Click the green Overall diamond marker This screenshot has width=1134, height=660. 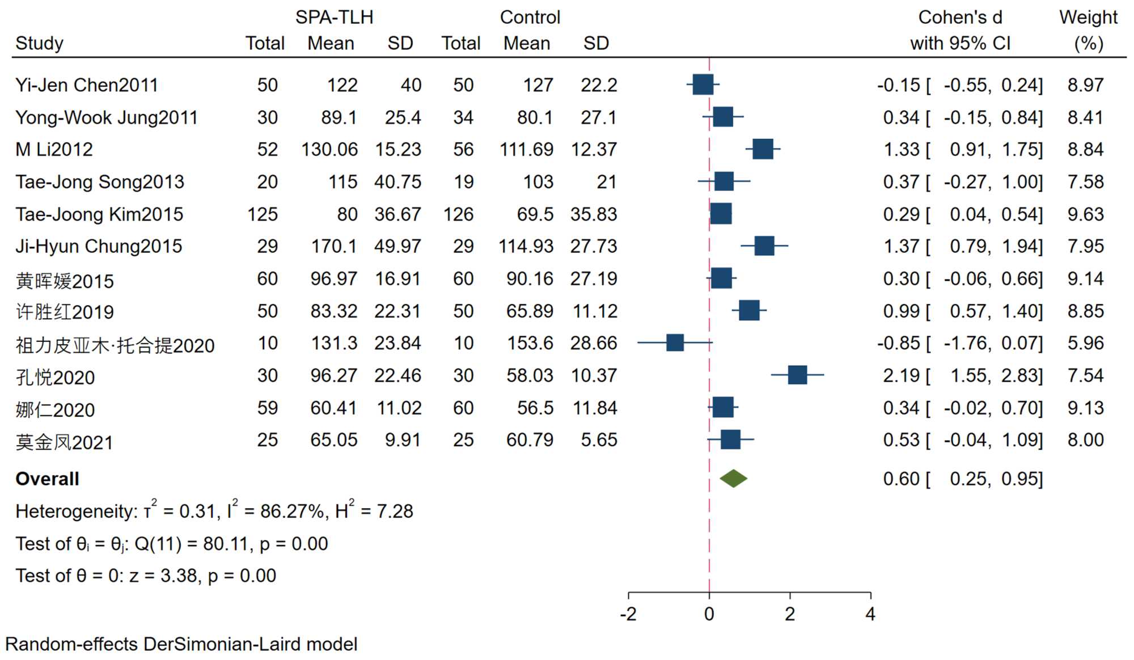(733, 479)
